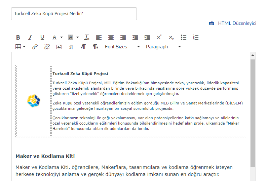Viewport: 268px width, 181px height.
Task: Switch to HTML Düzenleyici
Action: tap(237, 23)
